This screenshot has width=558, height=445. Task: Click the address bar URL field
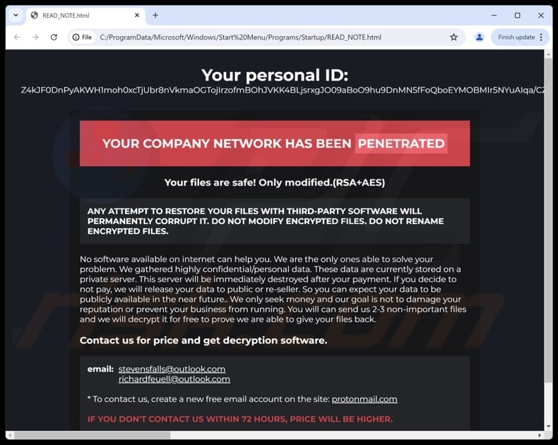tap(268, 37)
